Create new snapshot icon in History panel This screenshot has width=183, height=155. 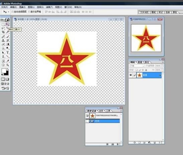pos(112,144)
